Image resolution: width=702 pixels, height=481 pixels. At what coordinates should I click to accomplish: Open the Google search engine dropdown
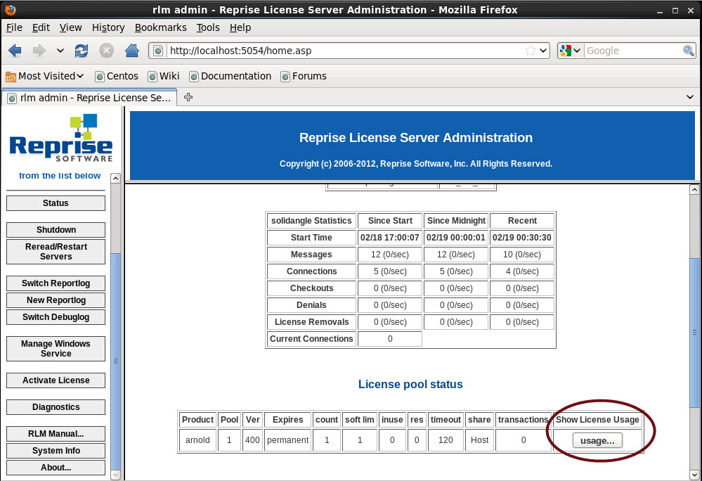(570, 51)
